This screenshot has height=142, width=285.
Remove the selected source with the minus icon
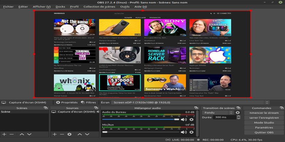click(x=62, y=134)
